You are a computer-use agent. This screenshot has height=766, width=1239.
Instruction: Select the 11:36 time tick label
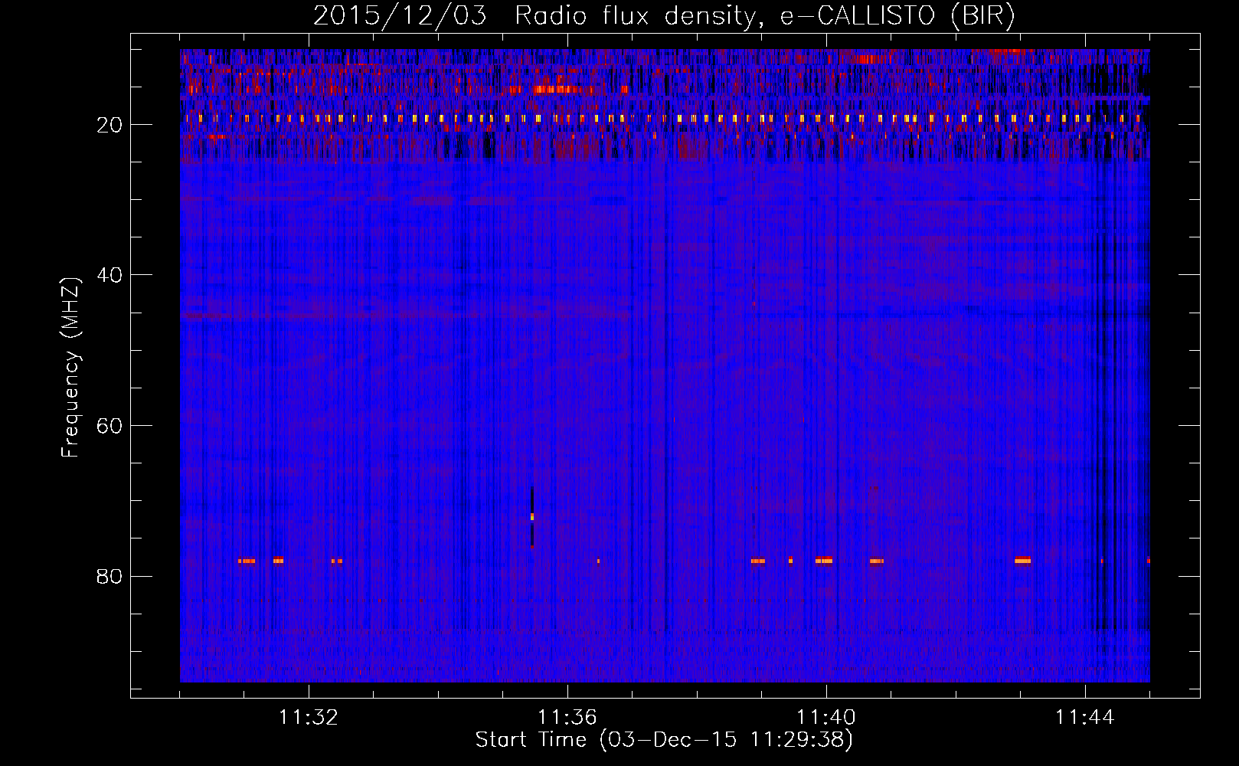(567, 718)
